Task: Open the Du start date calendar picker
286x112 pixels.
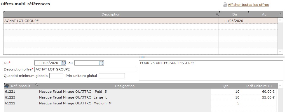Action: pos(64,63)
